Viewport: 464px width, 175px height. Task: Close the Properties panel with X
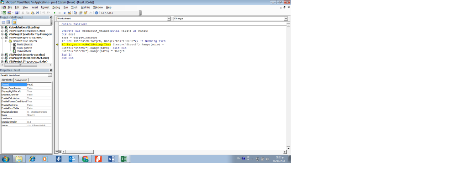click(x=51, y=70)
